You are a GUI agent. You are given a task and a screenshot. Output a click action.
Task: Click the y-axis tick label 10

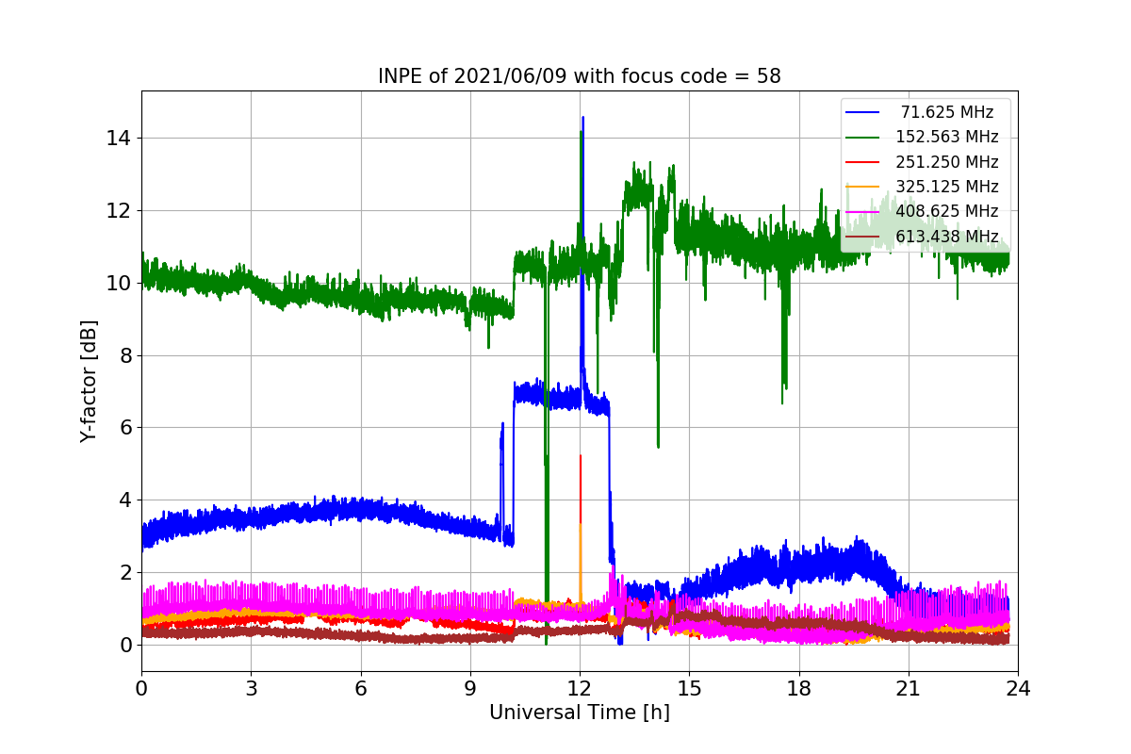tap(121, 283)
